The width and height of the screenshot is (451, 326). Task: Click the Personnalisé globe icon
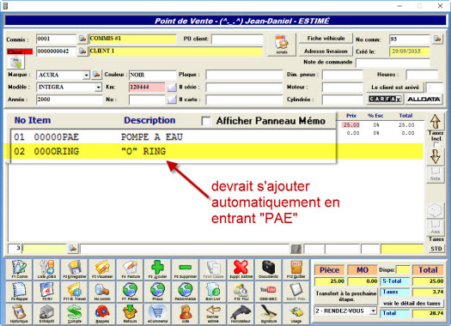pyautogui.click(x=186, y=292)
